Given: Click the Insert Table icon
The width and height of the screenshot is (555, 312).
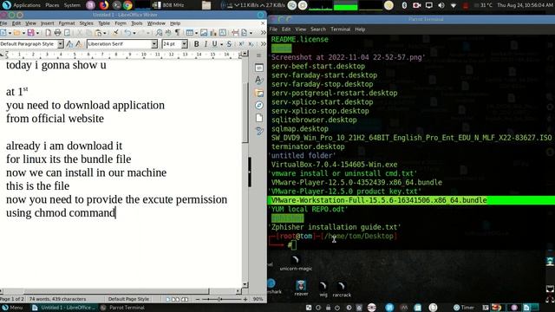Looking at the screenshot, I should coord(190,33).
